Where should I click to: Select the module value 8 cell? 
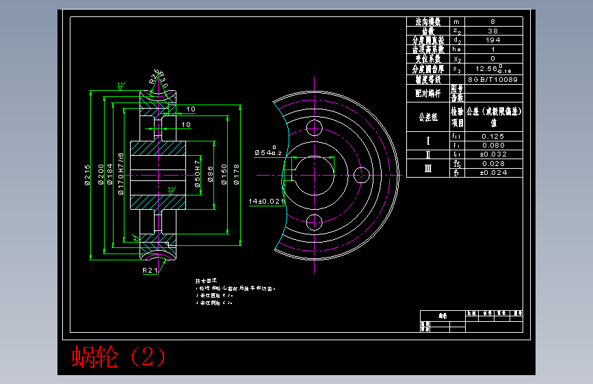pyautogui.click(x=494, y=22)
